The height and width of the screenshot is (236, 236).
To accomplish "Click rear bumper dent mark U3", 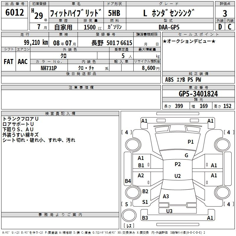I will 169,211.
